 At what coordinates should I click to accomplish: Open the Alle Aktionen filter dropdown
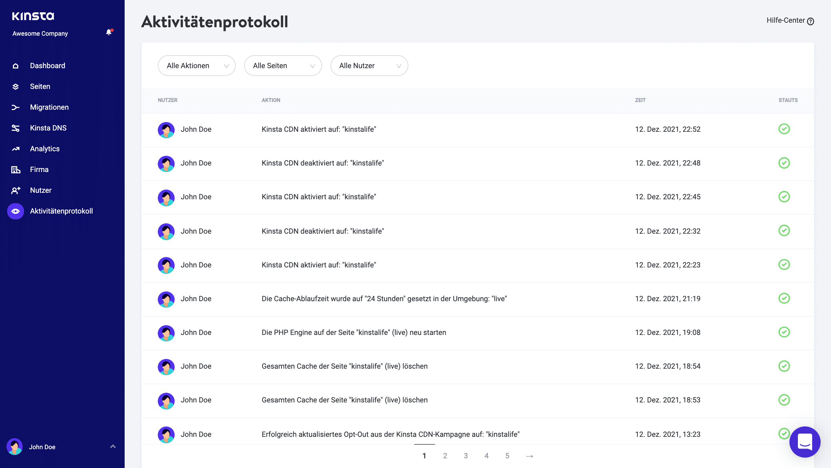point(196,65)
